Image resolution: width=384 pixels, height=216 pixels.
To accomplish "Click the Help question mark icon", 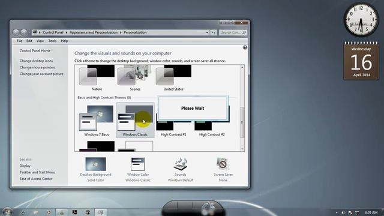I will [x=245, y=47].
